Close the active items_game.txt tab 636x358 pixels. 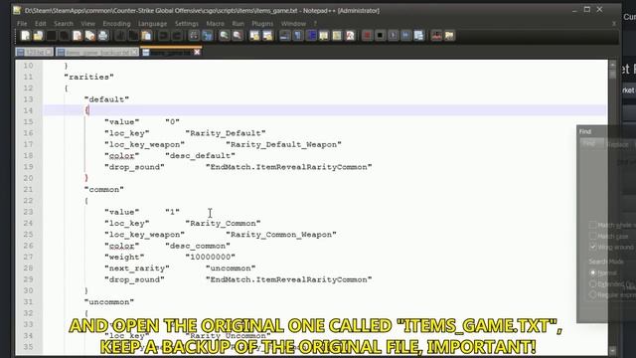coord(197,52)
